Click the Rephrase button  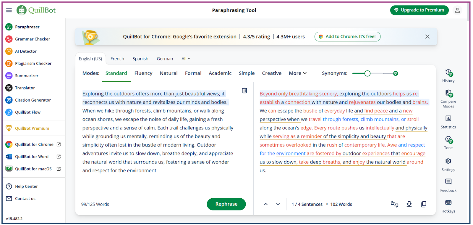click(226, 204)
